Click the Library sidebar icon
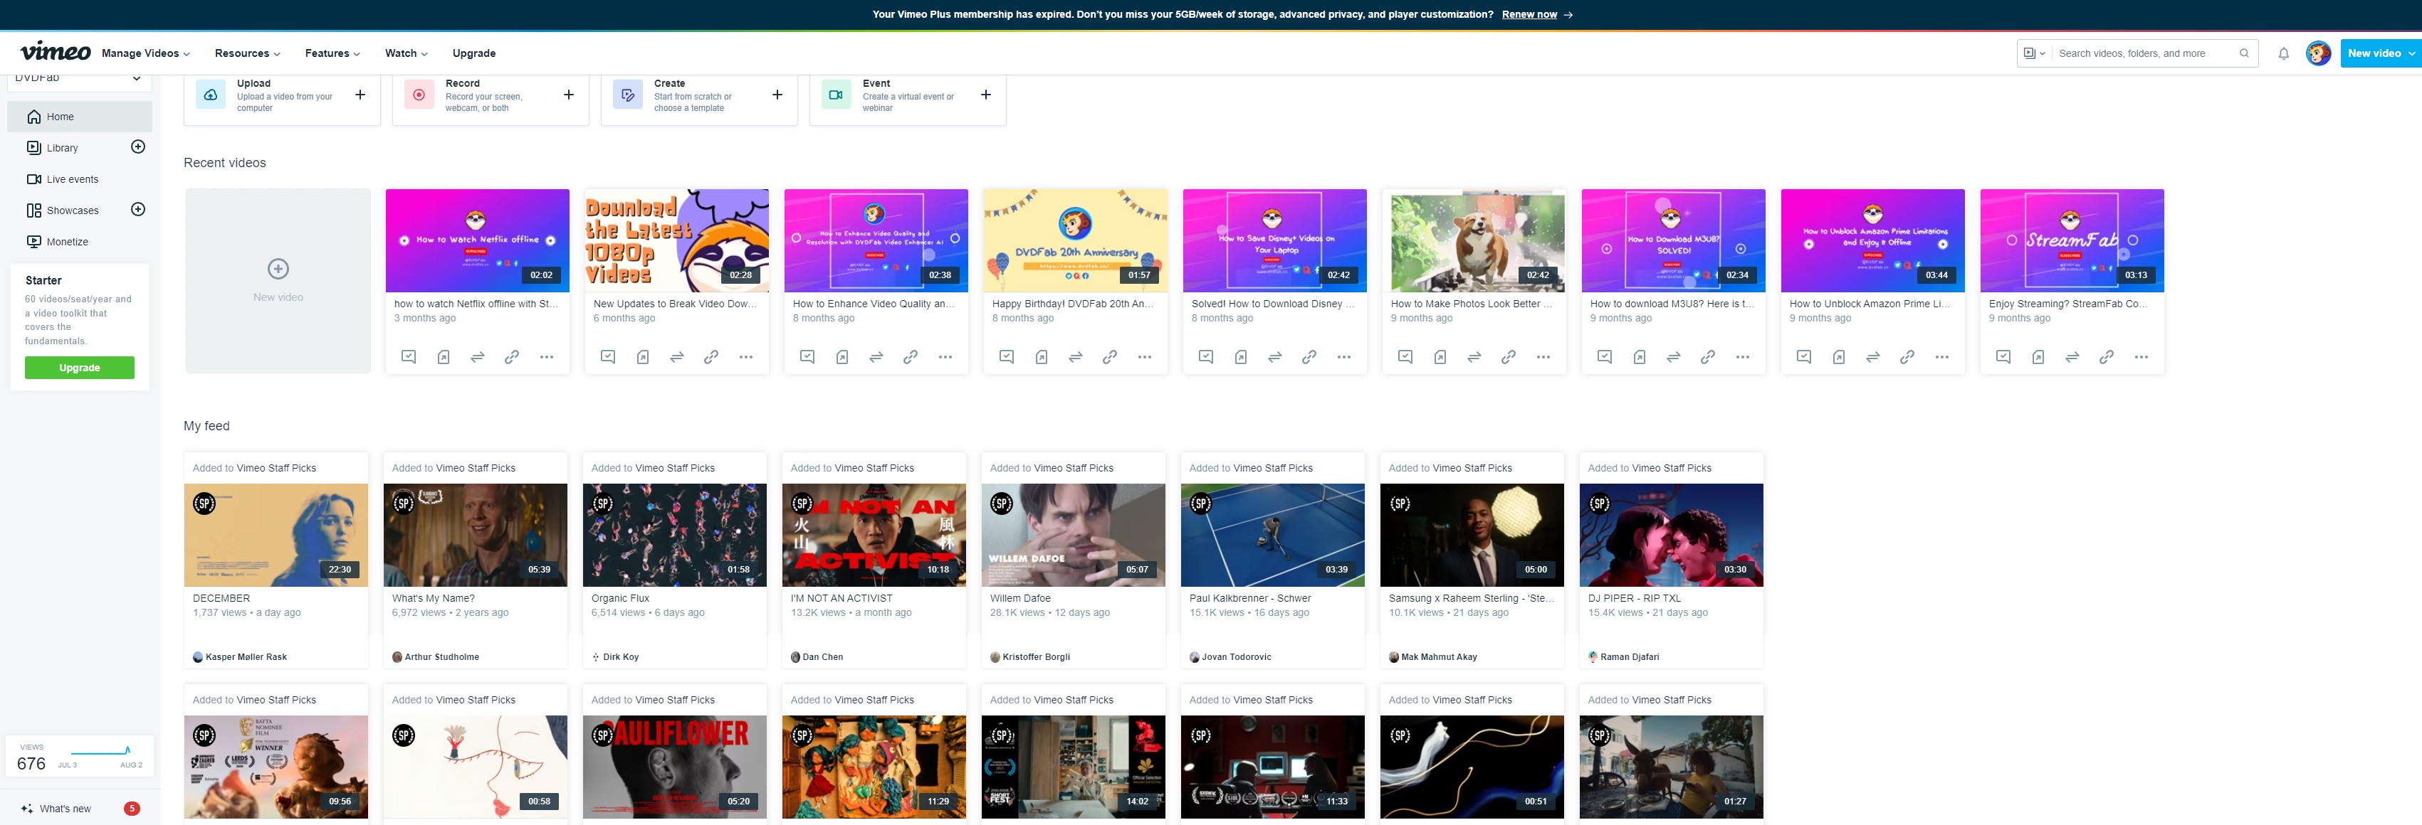 point(33,148)
